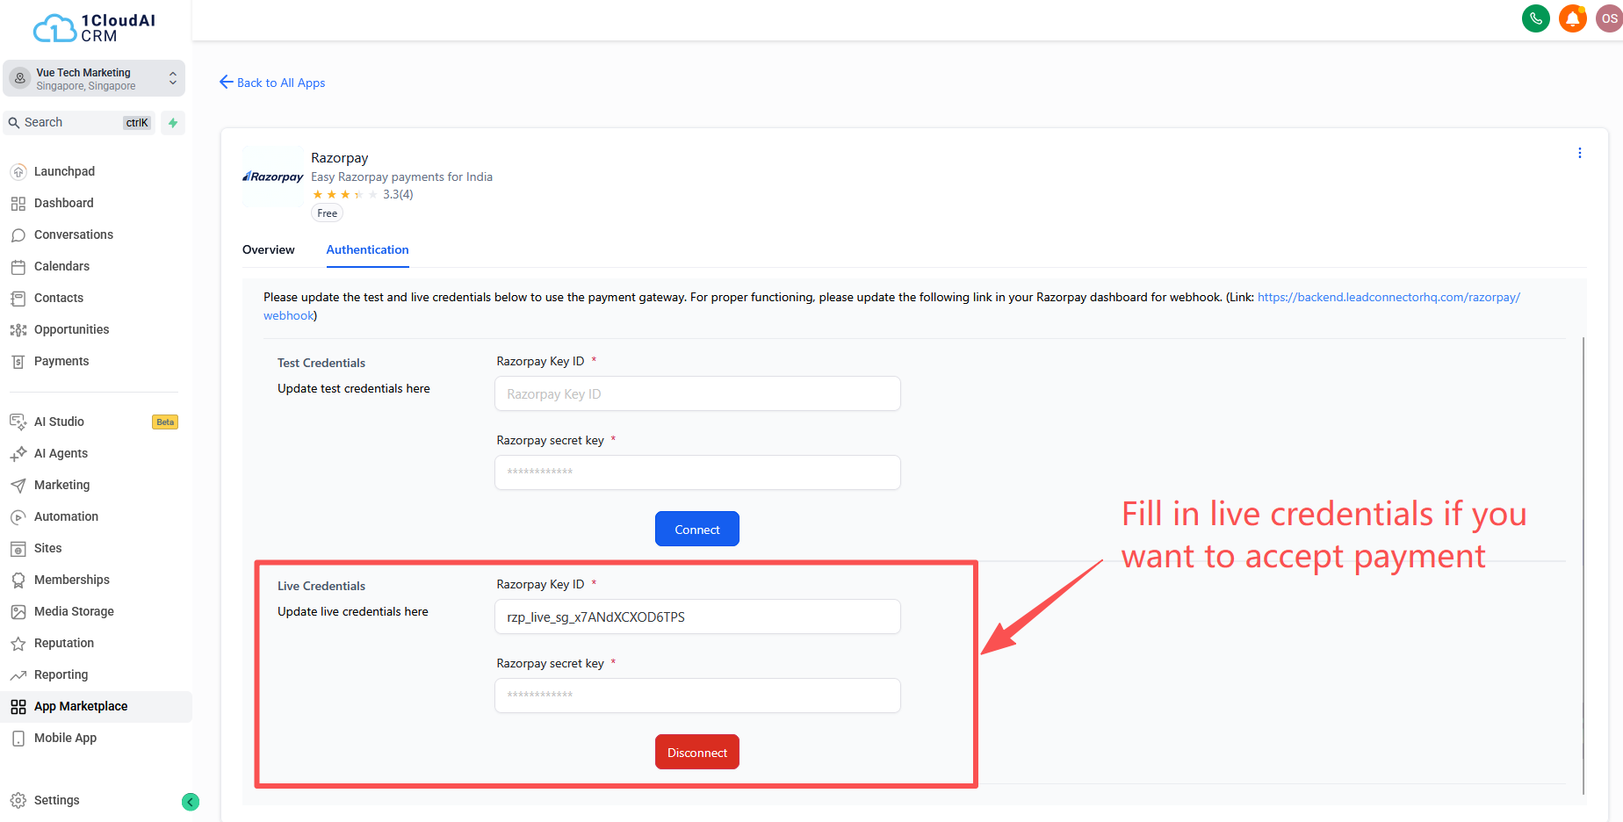Click the Dashboard grid icon
This screenshot has width=1623, height=822.
click(x=18, y=203)
